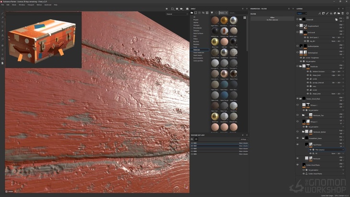Add a paint layer with the brush icon
The image size is (350, 197).
327,13
